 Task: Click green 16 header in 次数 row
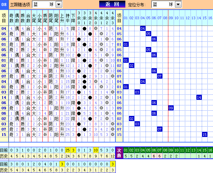click(210, 150)
